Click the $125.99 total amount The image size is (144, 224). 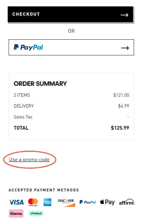120,128
